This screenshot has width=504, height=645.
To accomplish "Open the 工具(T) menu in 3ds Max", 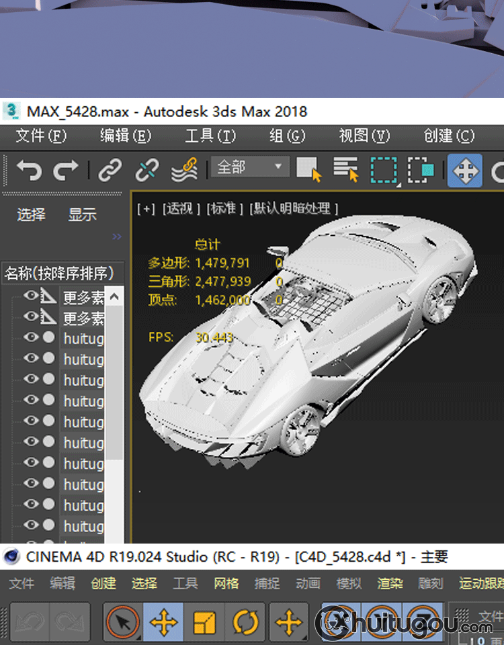I will point(210,136).
